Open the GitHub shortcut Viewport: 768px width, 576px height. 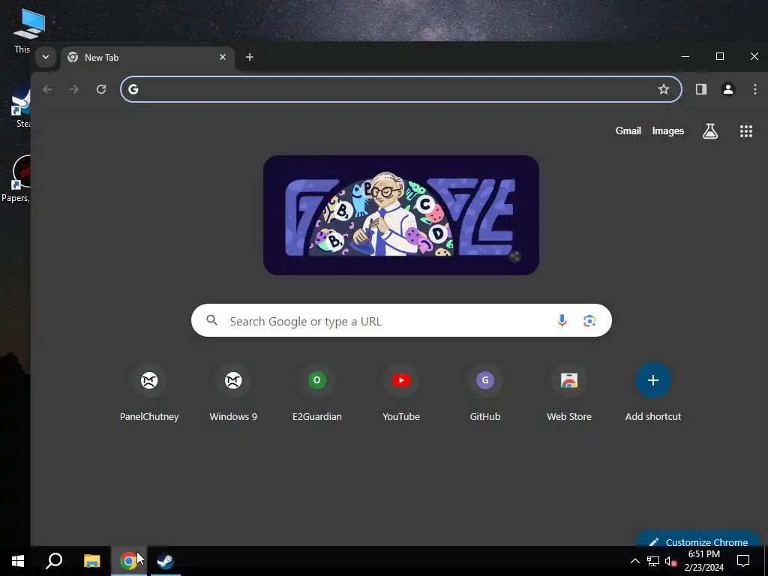click(x=485, y=393)
